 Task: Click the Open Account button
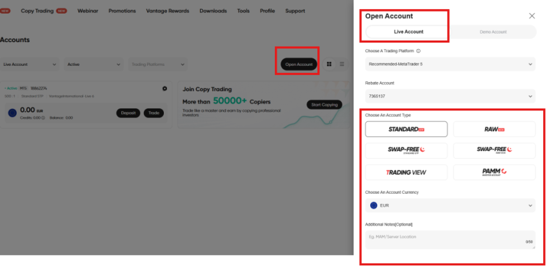[299, 64]
